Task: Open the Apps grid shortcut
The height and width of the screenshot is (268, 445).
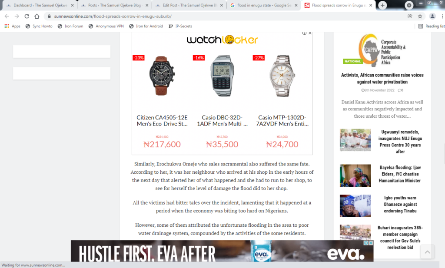Action: click(x=13, y=26)
